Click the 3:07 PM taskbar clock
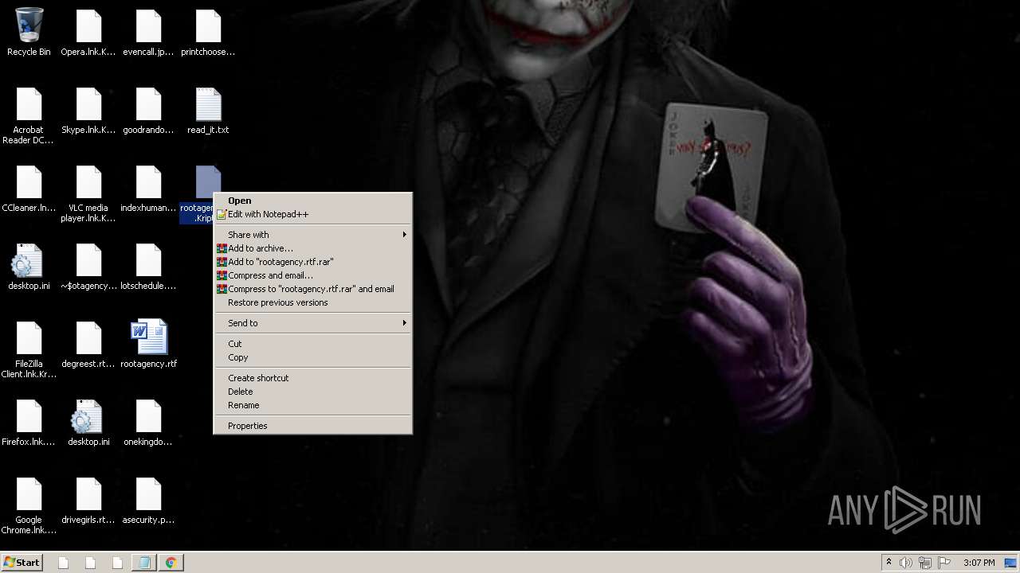The width and height of the screenshot is (1020, 573). coord(979,563)
